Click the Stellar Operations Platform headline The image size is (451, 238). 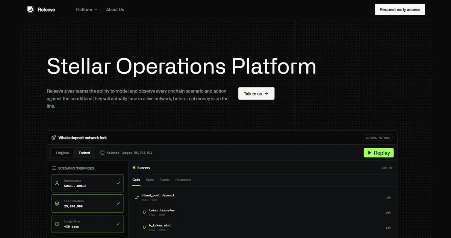click(x=182, y=66)
